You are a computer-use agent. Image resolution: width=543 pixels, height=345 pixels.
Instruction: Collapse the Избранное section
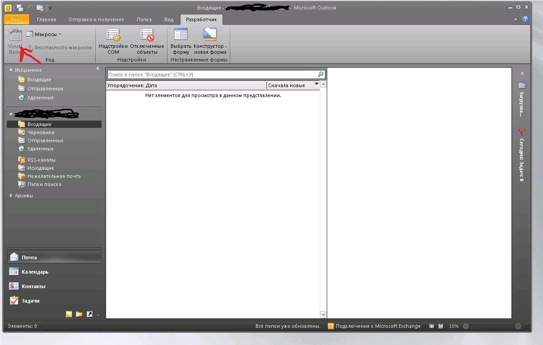tap(11, 70)
